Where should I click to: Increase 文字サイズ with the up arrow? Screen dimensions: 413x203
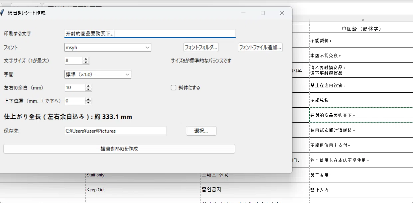[x=86, y=59]
